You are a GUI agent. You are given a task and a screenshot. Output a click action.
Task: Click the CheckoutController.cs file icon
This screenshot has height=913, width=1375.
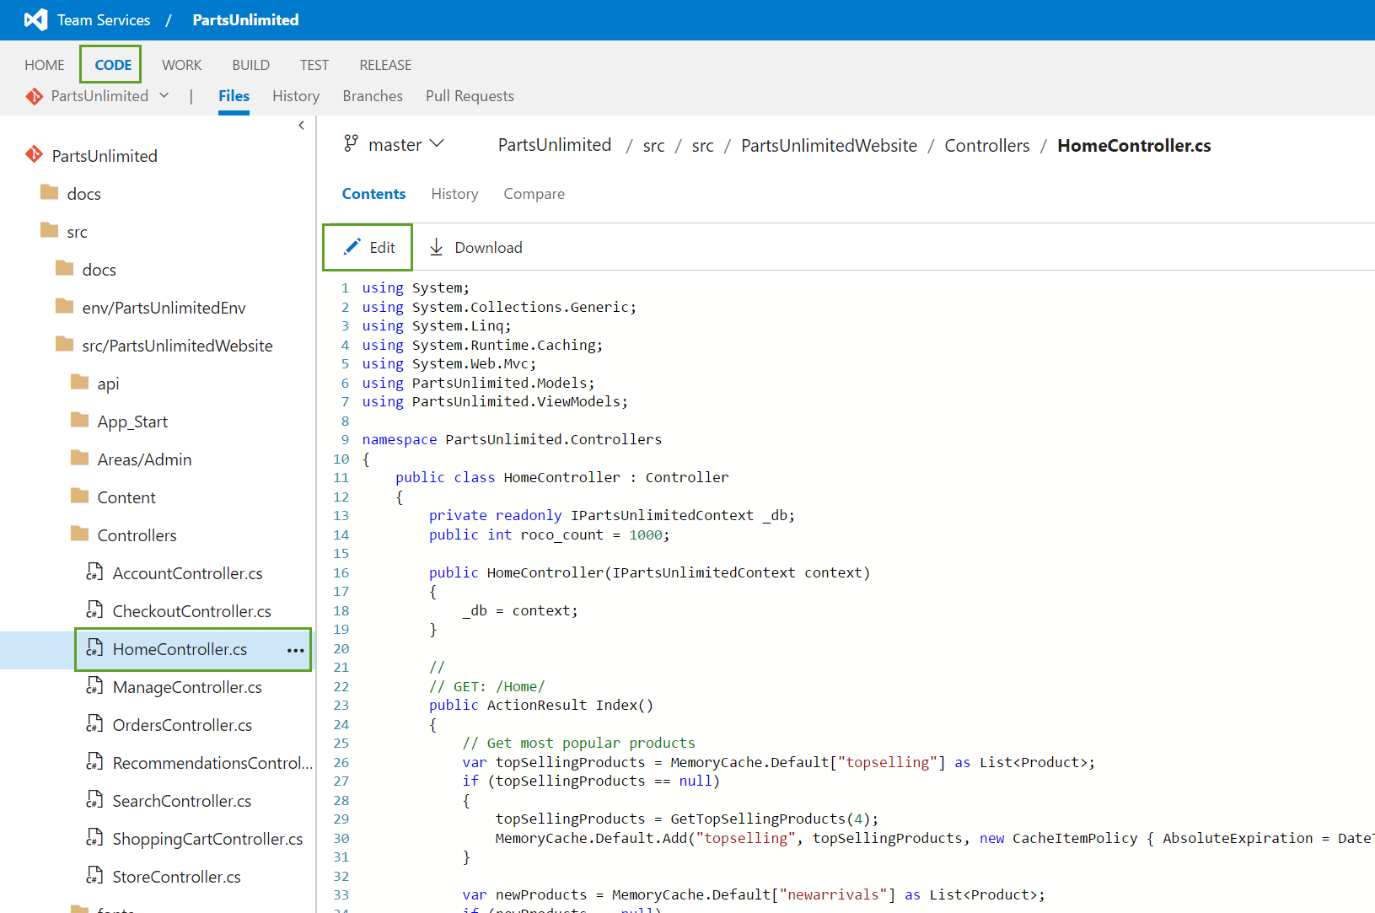tap(94, 610)
